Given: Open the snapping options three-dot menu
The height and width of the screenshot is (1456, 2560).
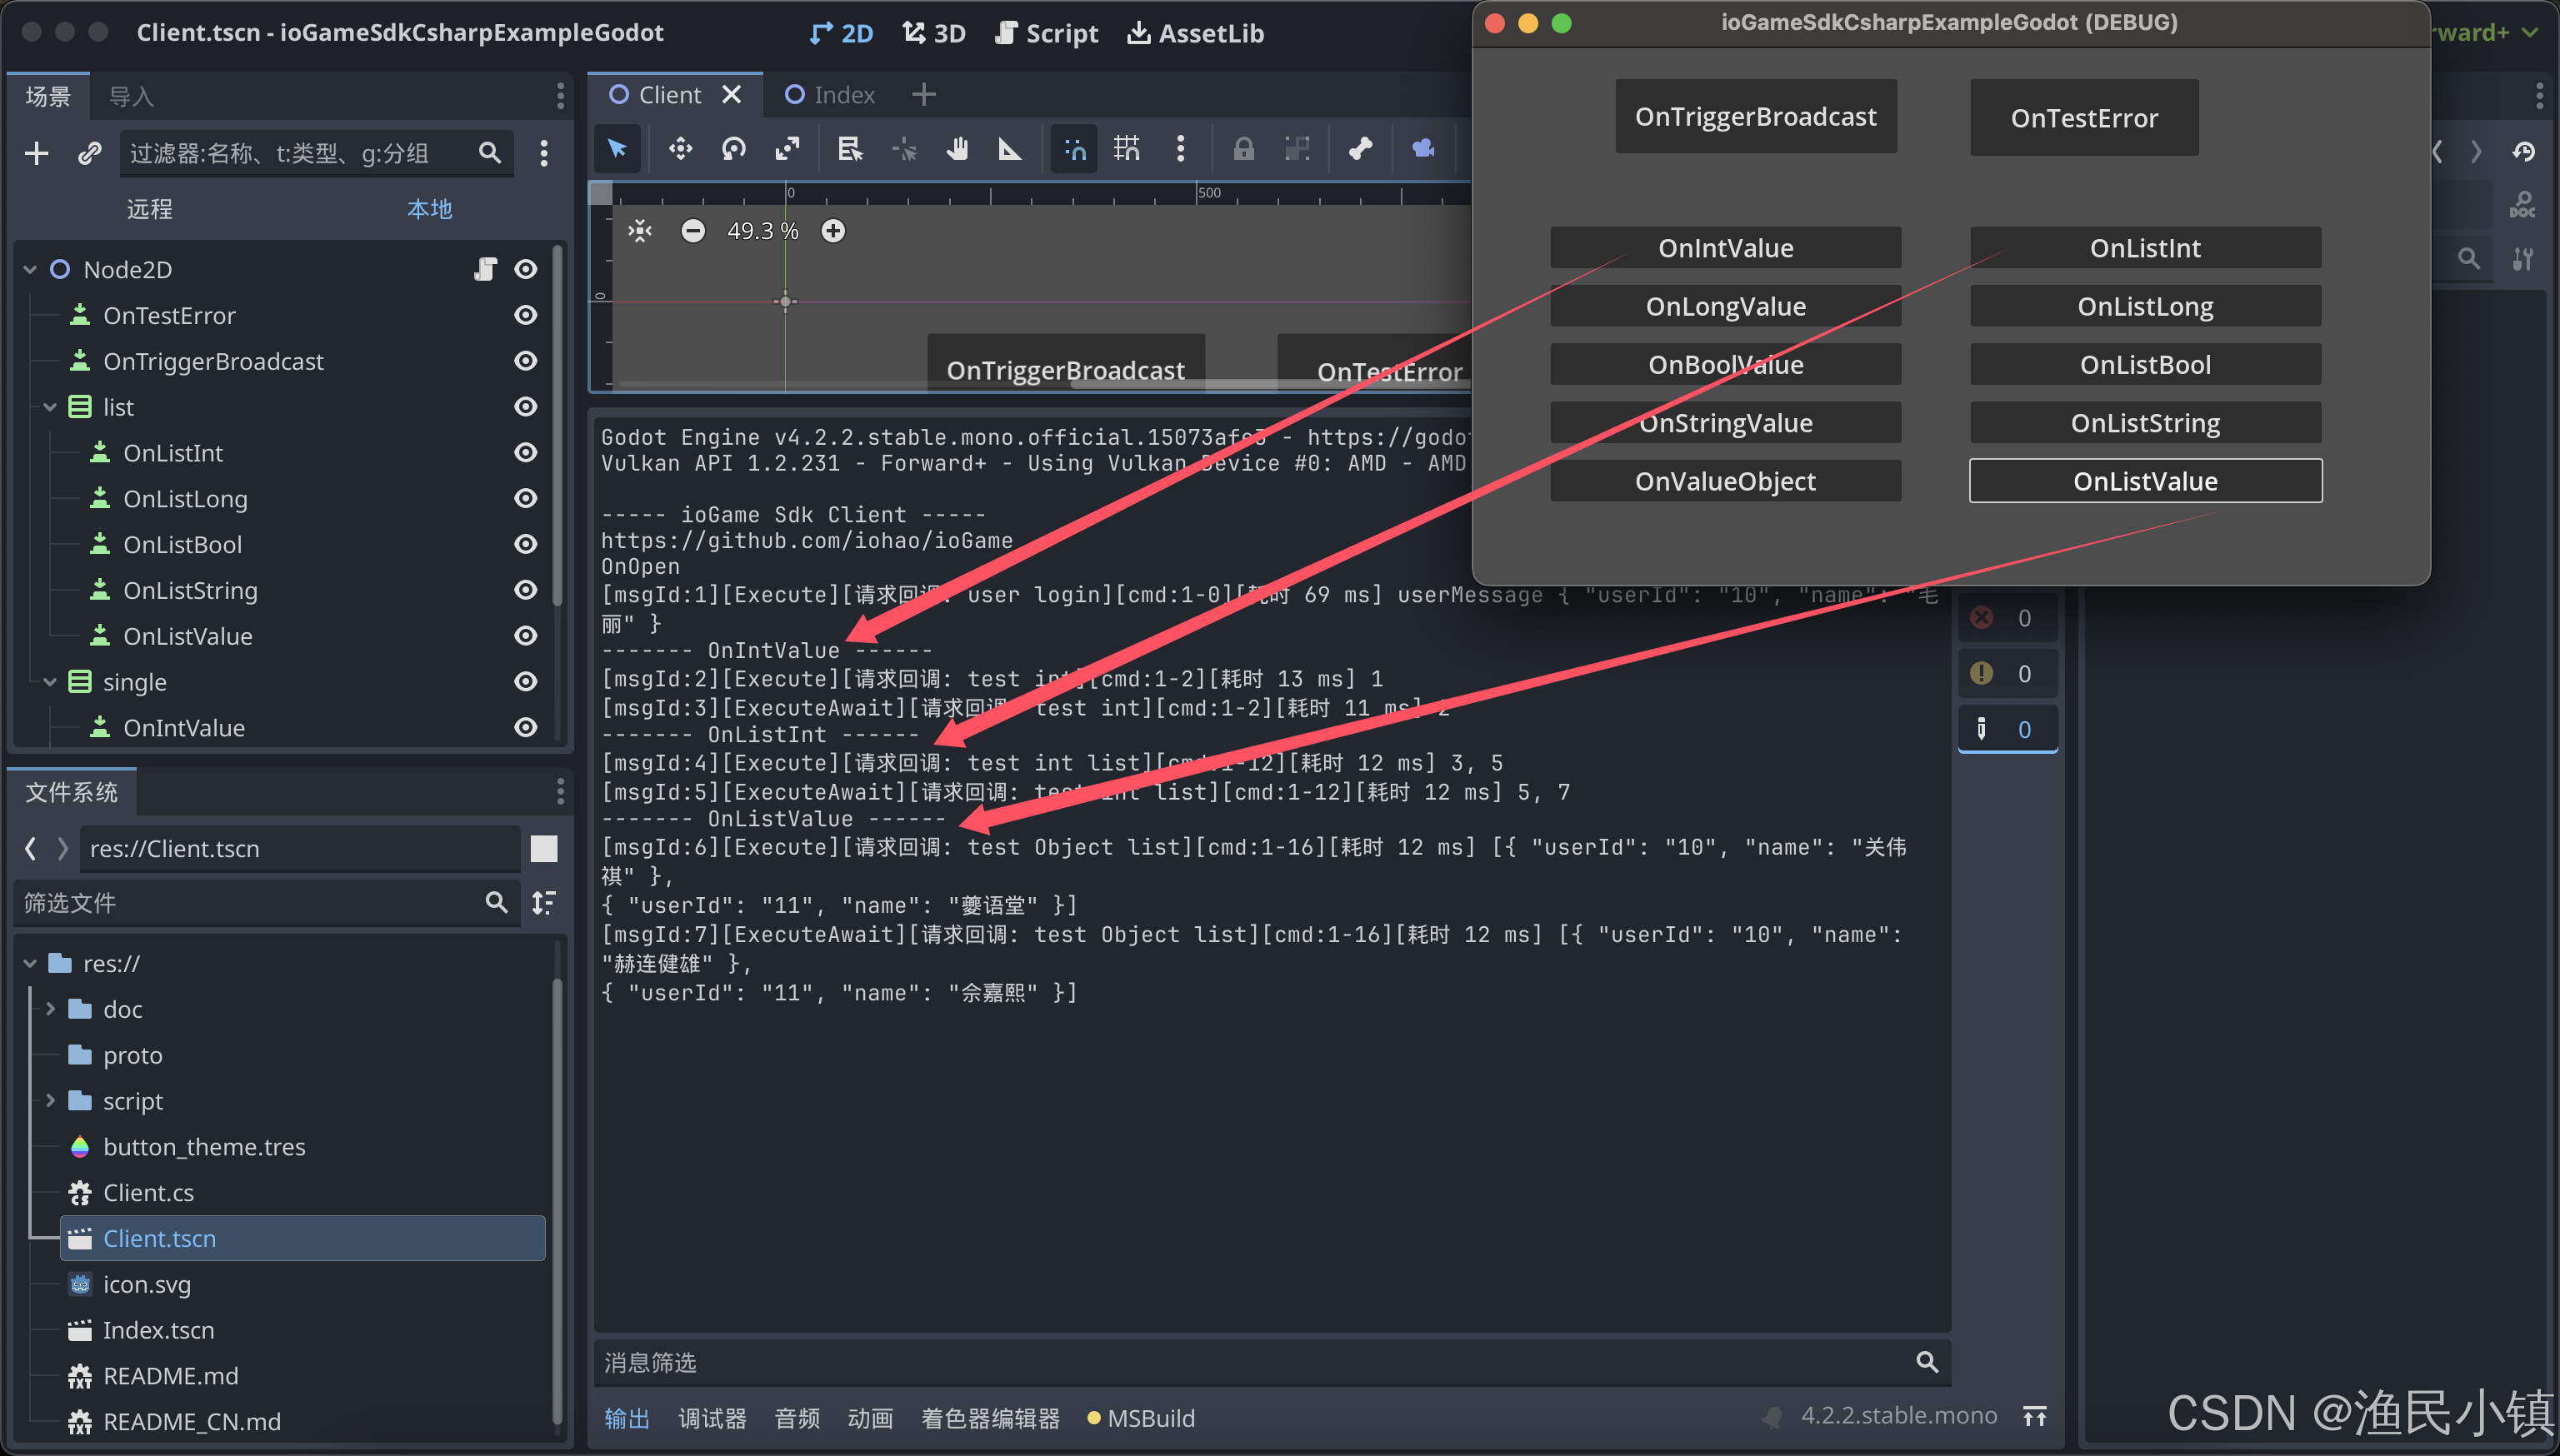Looking at the screenshot, I should click(1181, 148).
